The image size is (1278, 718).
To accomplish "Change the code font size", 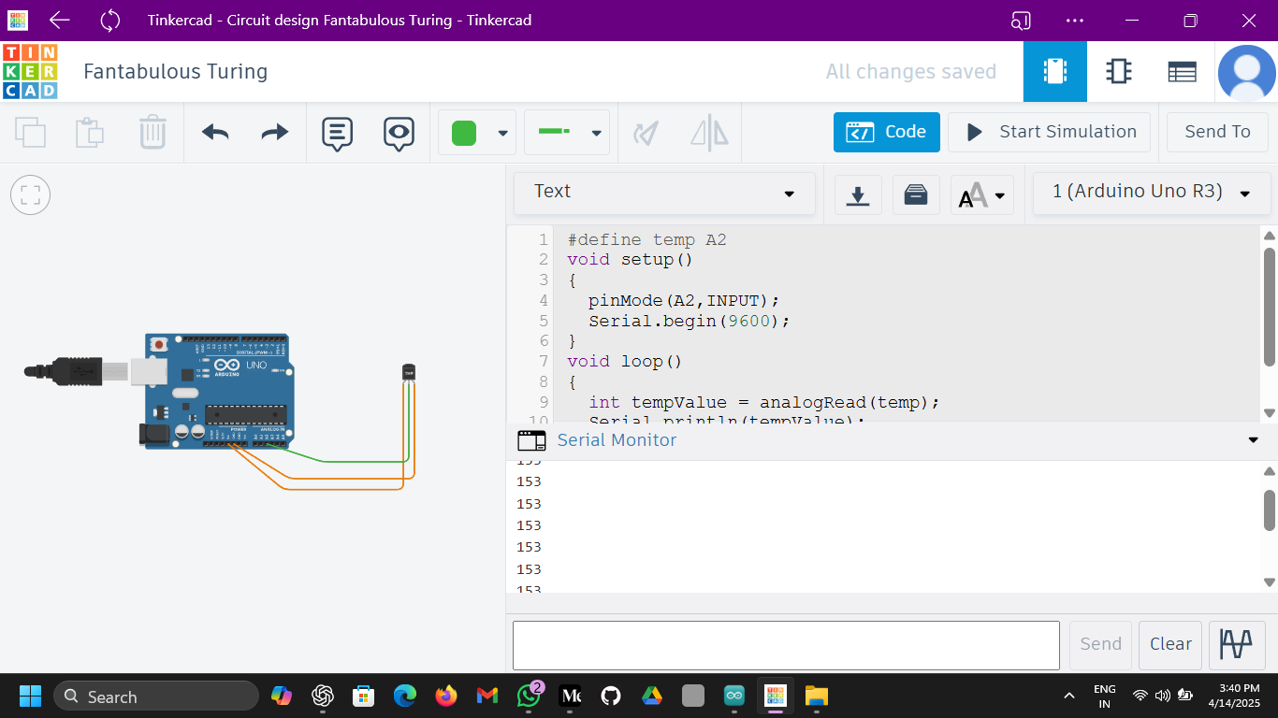I will coord(982,194).
